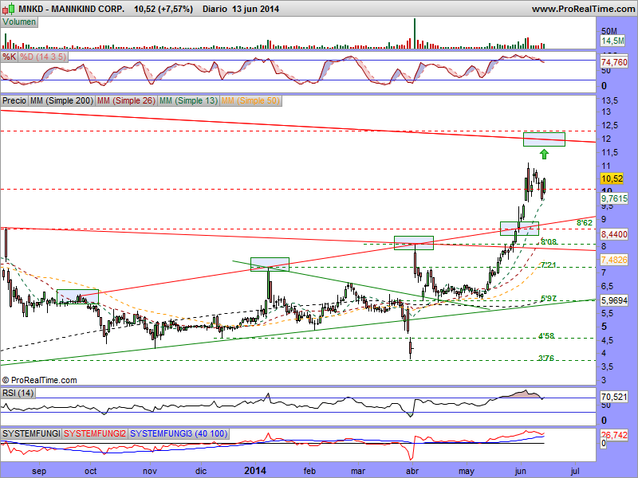Select the jun time axis label
This screenshot has height=478, width=638.
point(521,471)
